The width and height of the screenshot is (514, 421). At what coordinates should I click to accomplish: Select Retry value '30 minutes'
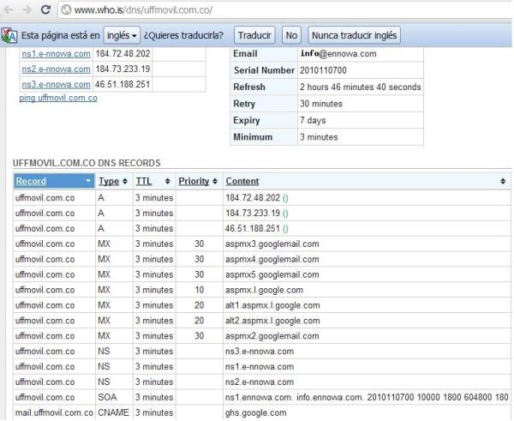321,104
